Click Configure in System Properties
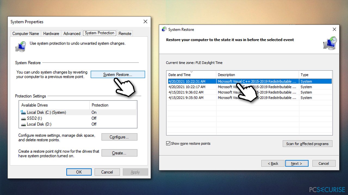Viewport: 348px width, 195px height. [x=119, y=137]
